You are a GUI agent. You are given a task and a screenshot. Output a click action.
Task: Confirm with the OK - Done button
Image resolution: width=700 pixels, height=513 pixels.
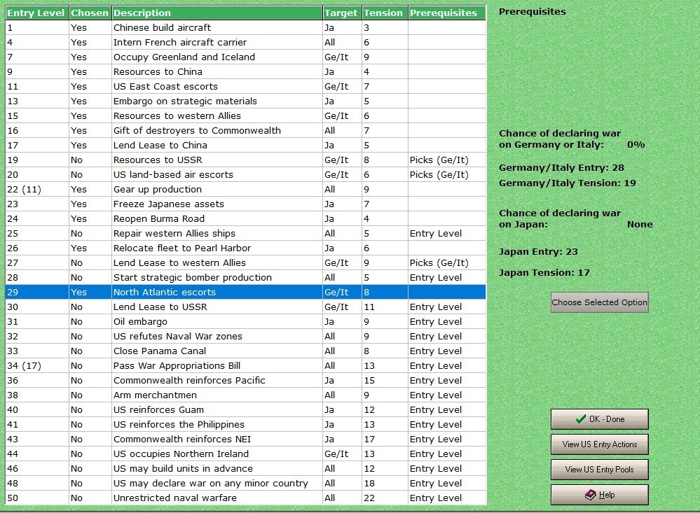point(600,419)
